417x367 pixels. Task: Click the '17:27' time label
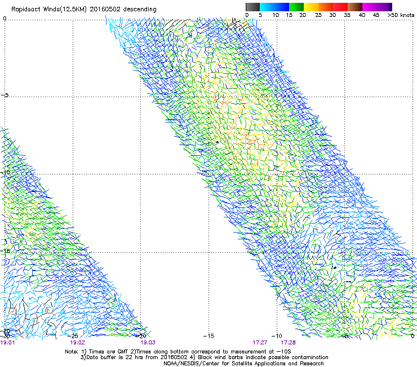(x=260, y=343)
